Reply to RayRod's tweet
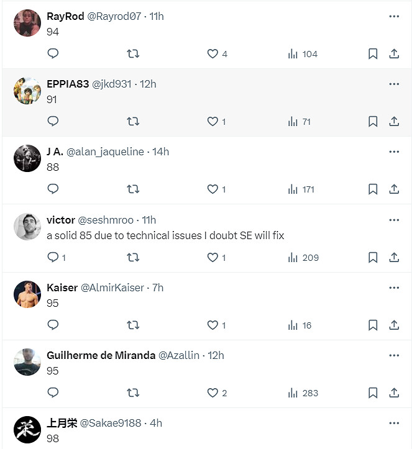The width and height of the screenshot is (412, 449). coord(53,54)
